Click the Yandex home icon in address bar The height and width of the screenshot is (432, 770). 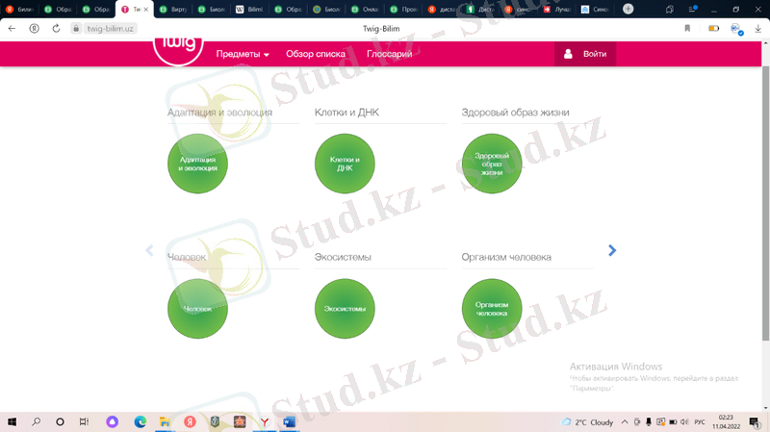(34, 29)
